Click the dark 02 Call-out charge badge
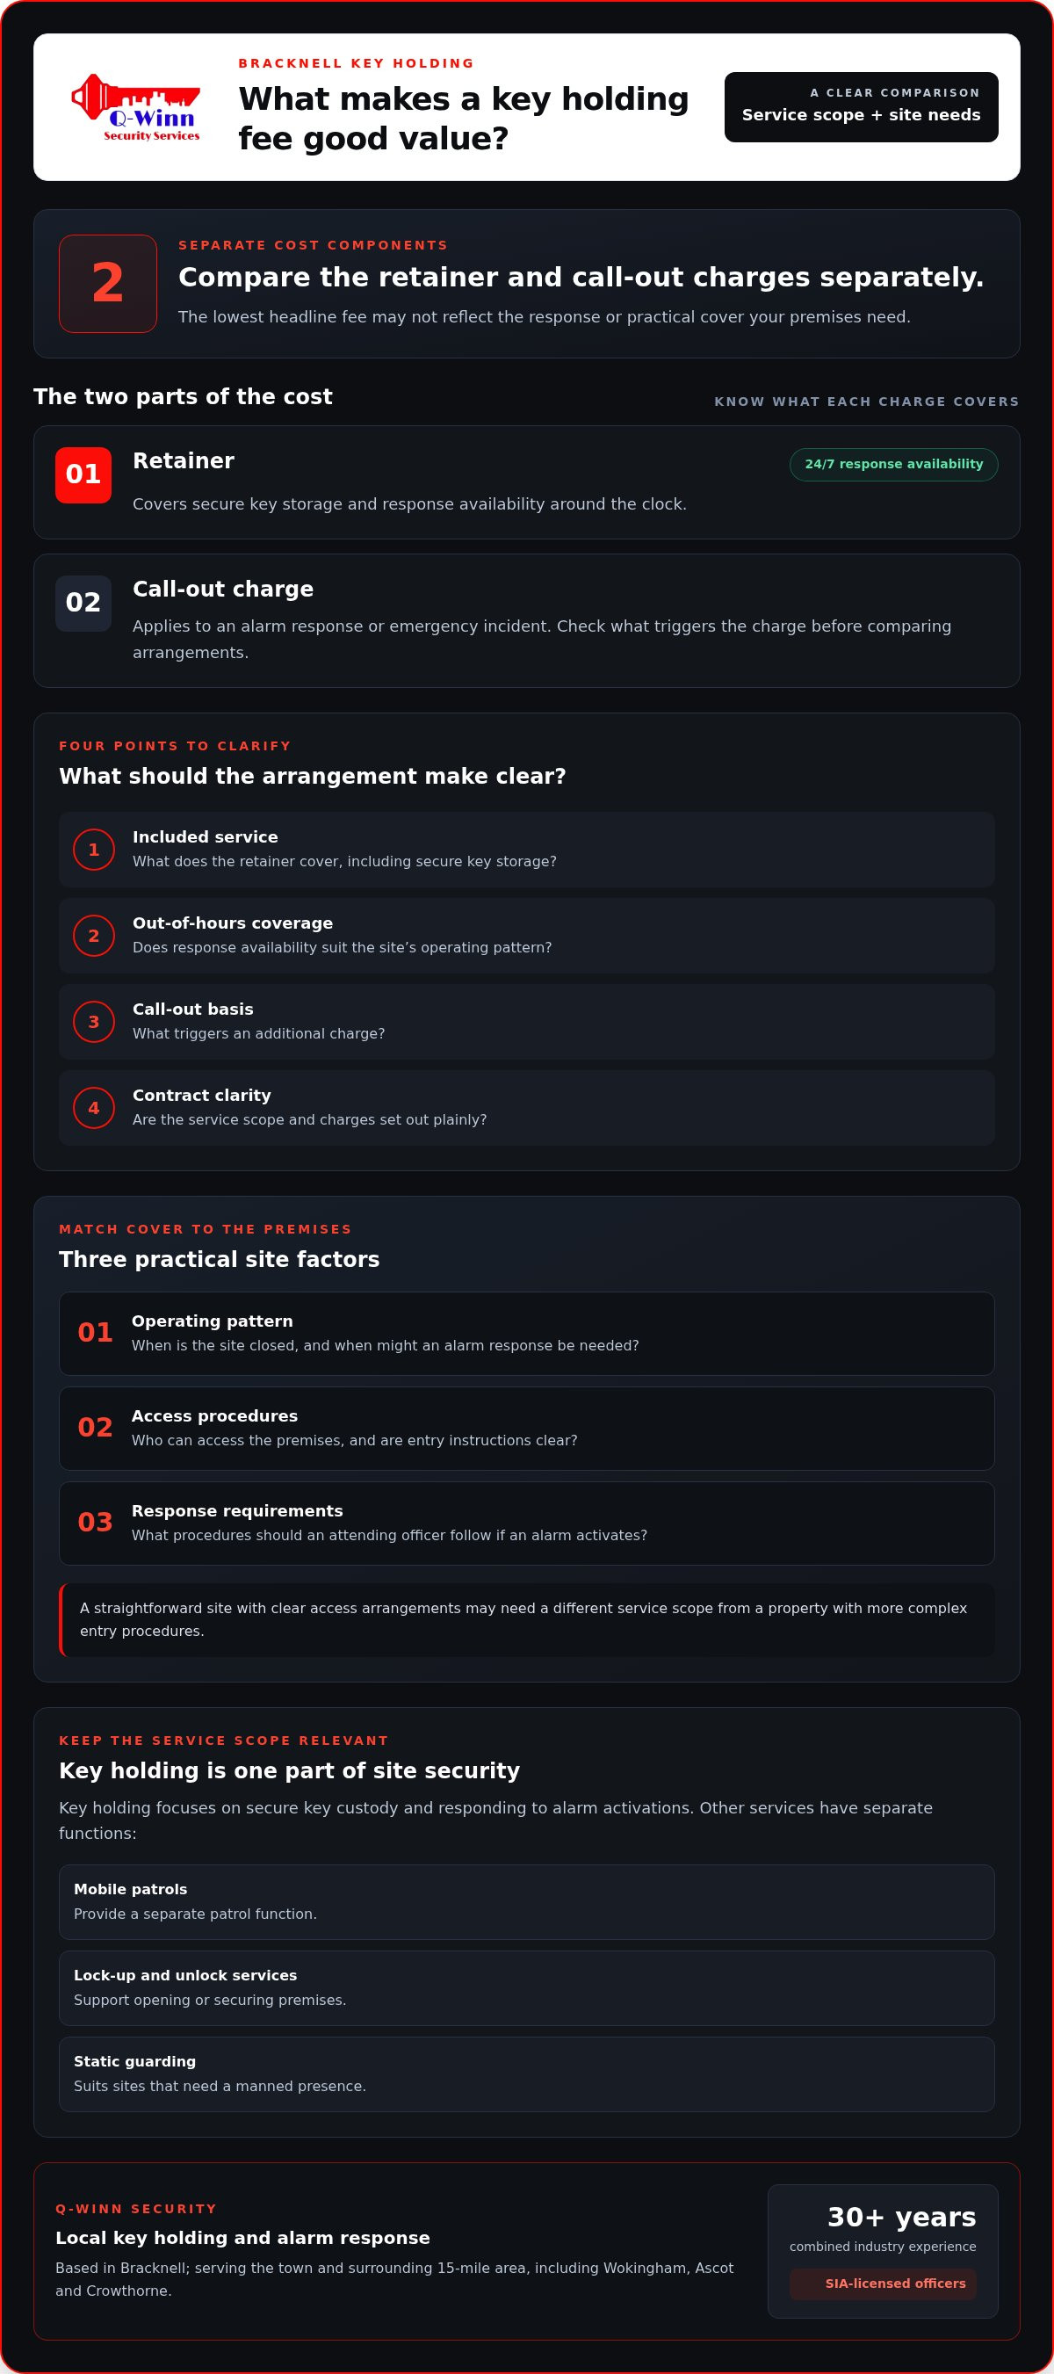This screenshot has height=2374, width=1054. pyautogui.click(x=83, y=603)
